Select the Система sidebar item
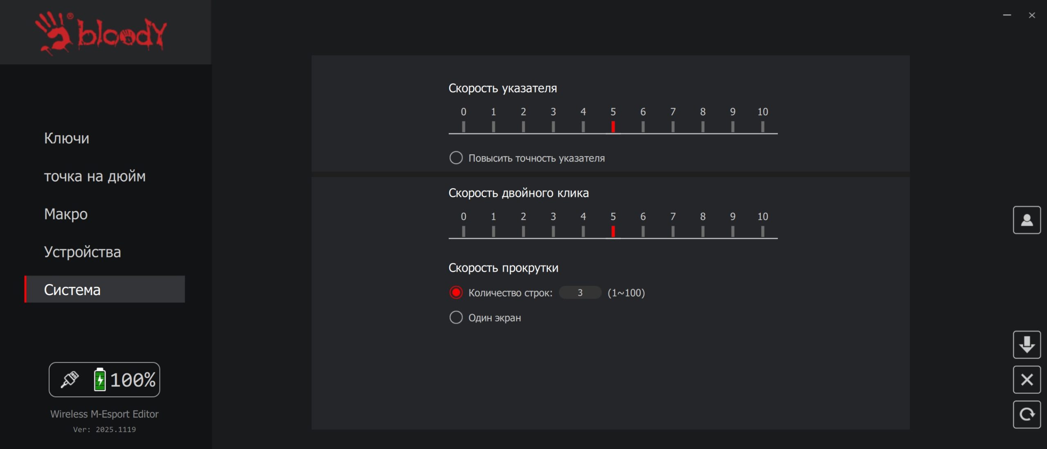Image resolution: width=1047 pixels, height=449 pixels. point(105,289)
